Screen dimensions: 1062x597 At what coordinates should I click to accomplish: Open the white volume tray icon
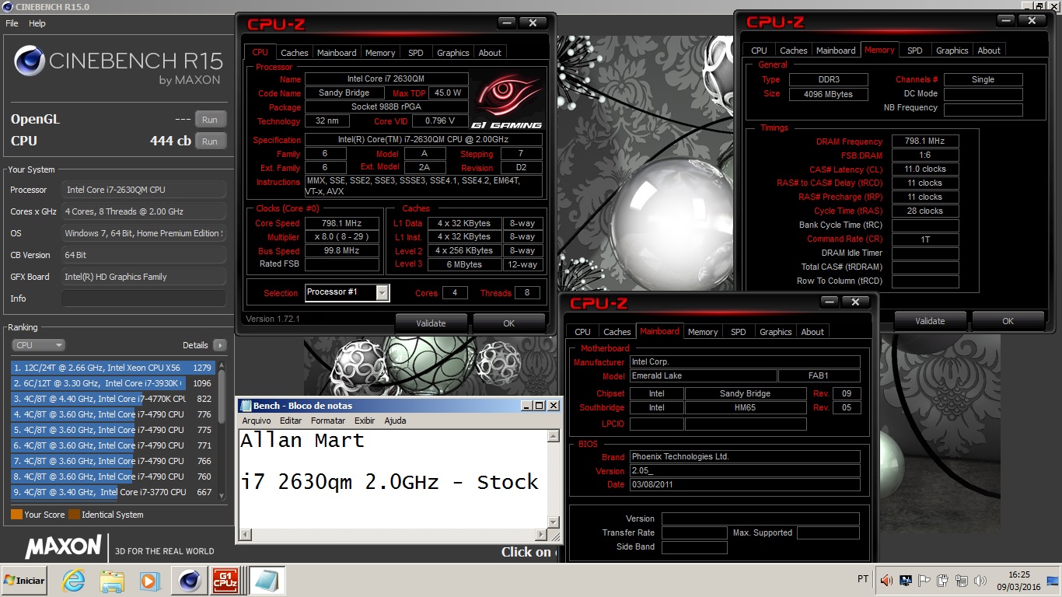(x=980, y=580)
